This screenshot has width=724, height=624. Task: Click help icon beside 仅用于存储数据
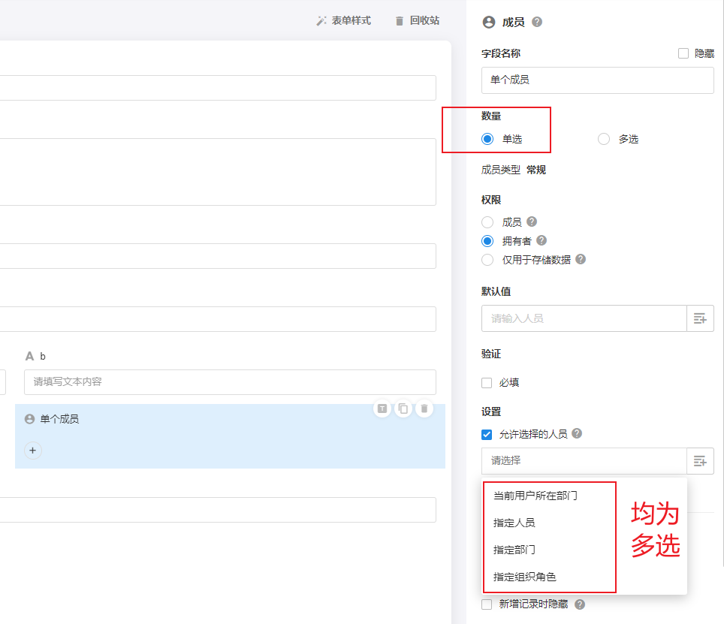[x=581, y=259]
